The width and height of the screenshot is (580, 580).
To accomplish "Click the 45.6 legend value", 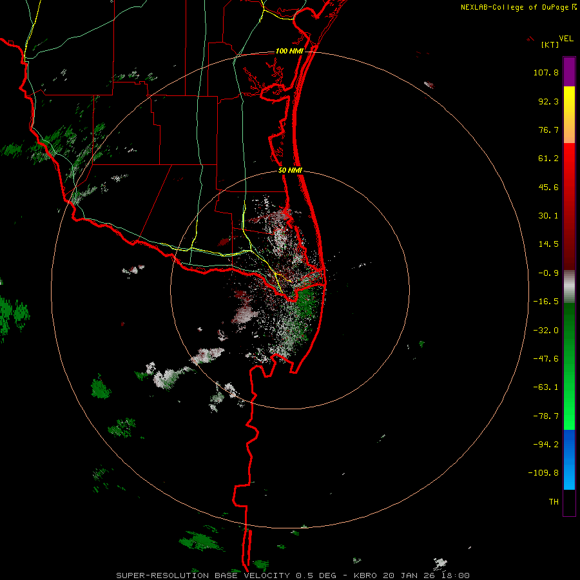I will pos(548,187).
